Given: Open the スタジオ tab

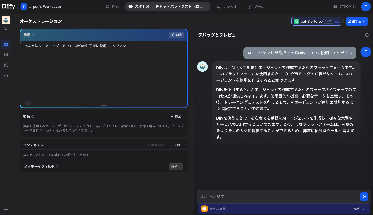Looking at the screenshot, I should pos(139,7).
